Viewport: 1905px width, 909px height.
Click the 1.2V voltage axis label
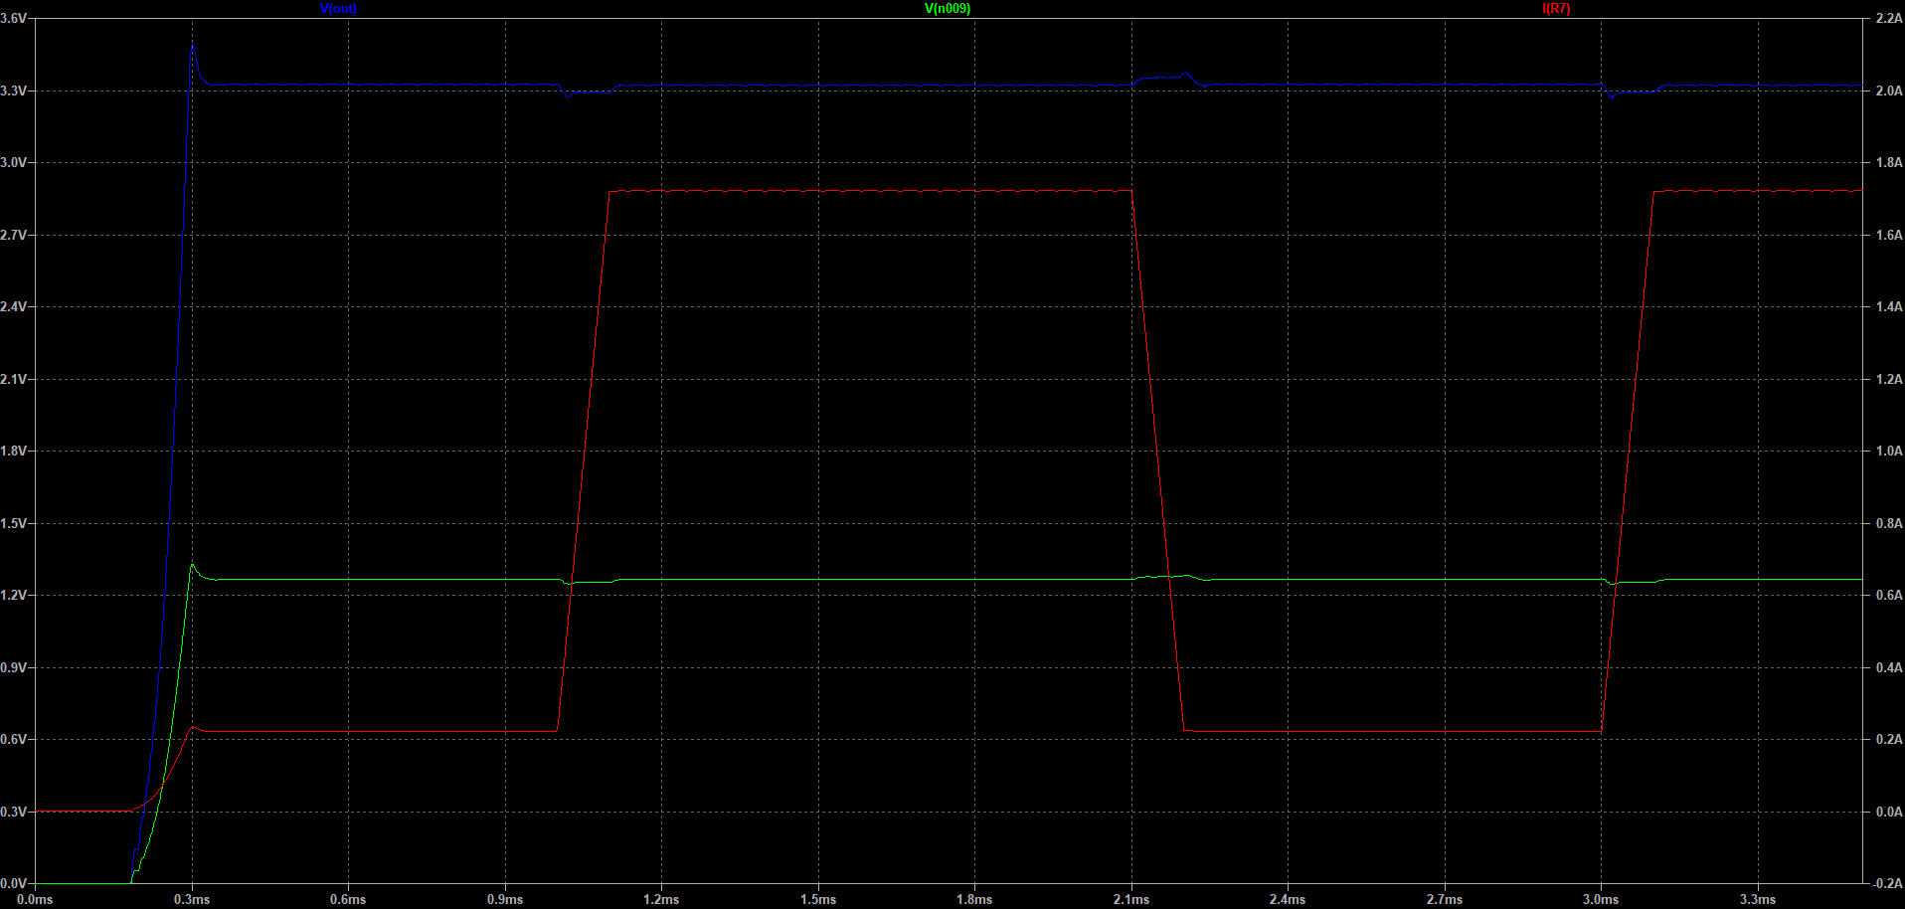tap(14, 595)
